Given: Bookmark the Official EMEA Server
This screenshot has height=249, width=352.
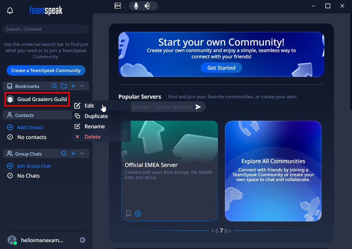Looking at the screenshot, I should tap(129, 213).
